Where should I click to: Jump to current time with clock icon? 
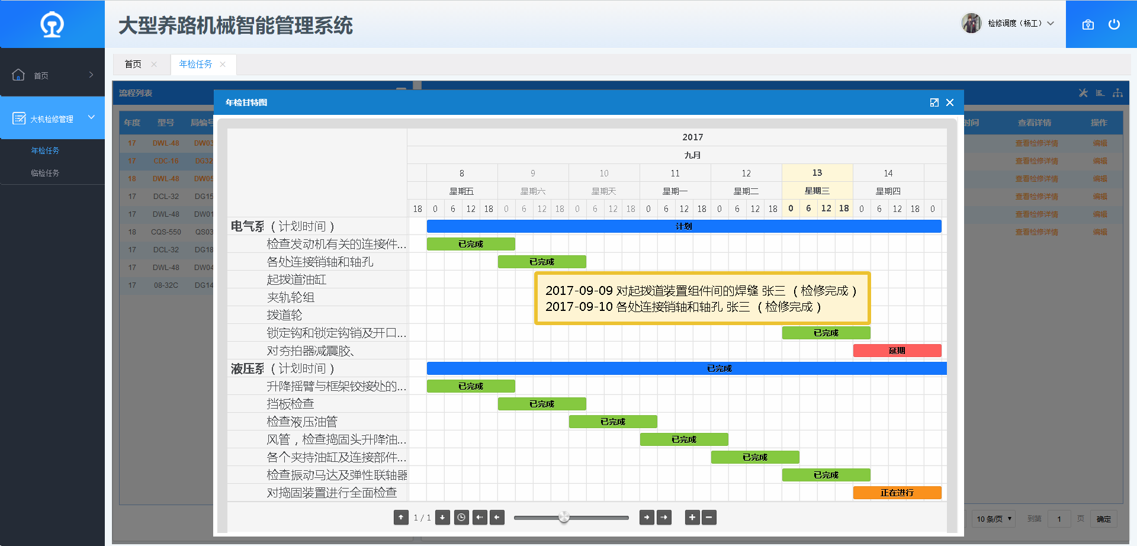(461, 518)
